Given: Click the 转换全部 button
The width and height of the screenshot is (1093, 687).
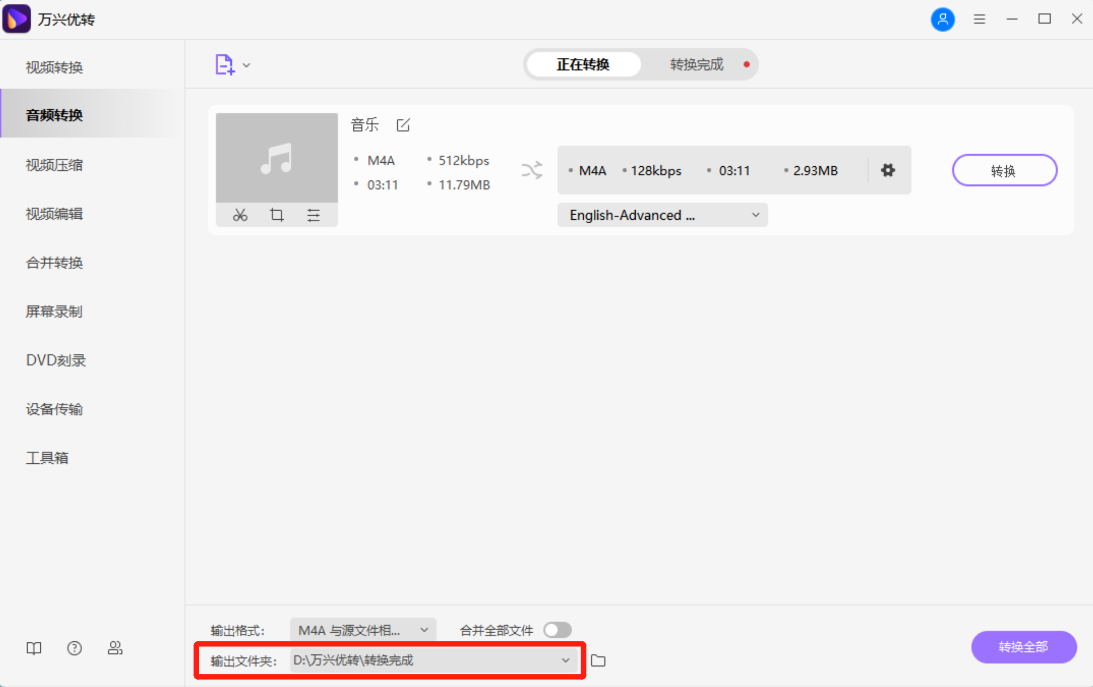Looking at the screenshot, I should tap(1023, 647).
